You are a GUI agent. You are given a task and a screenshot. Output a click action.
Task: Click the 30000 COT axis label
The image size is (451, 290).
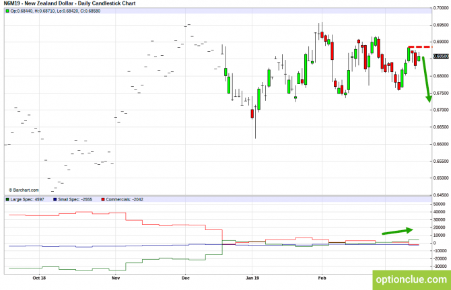click(439, 219)
